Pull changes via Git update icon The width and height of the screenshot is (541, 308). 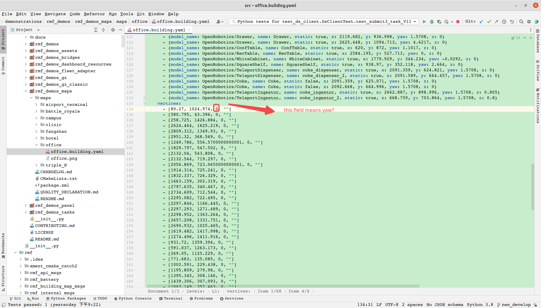tap(481, 21)
